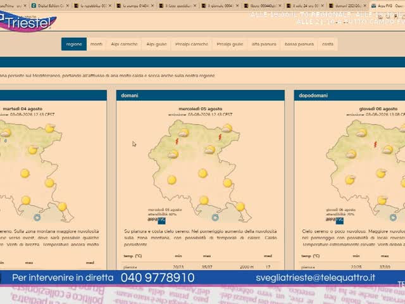The image size is (405, 304).
Task: Choose the 'alta pianura' zone tab
Action: [264, 44]
